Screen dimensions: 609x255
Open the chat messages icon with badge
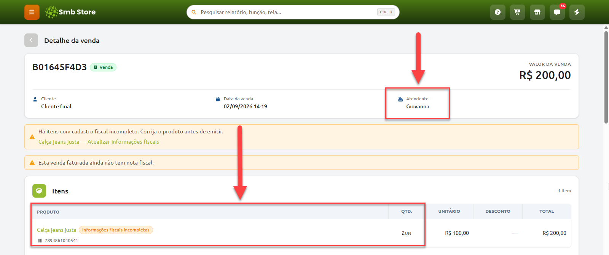(x=557, y=12)
